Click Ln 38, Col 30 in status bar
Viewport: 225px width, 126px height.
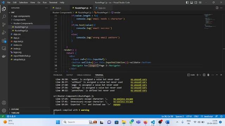pos(167,116)
